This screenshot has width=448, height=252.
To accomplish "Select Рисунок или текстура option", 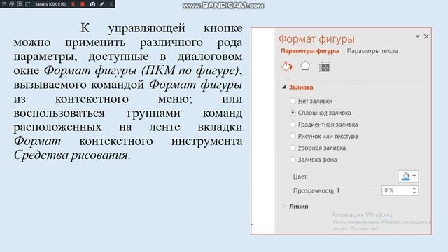I will click(x=324, y=136).
